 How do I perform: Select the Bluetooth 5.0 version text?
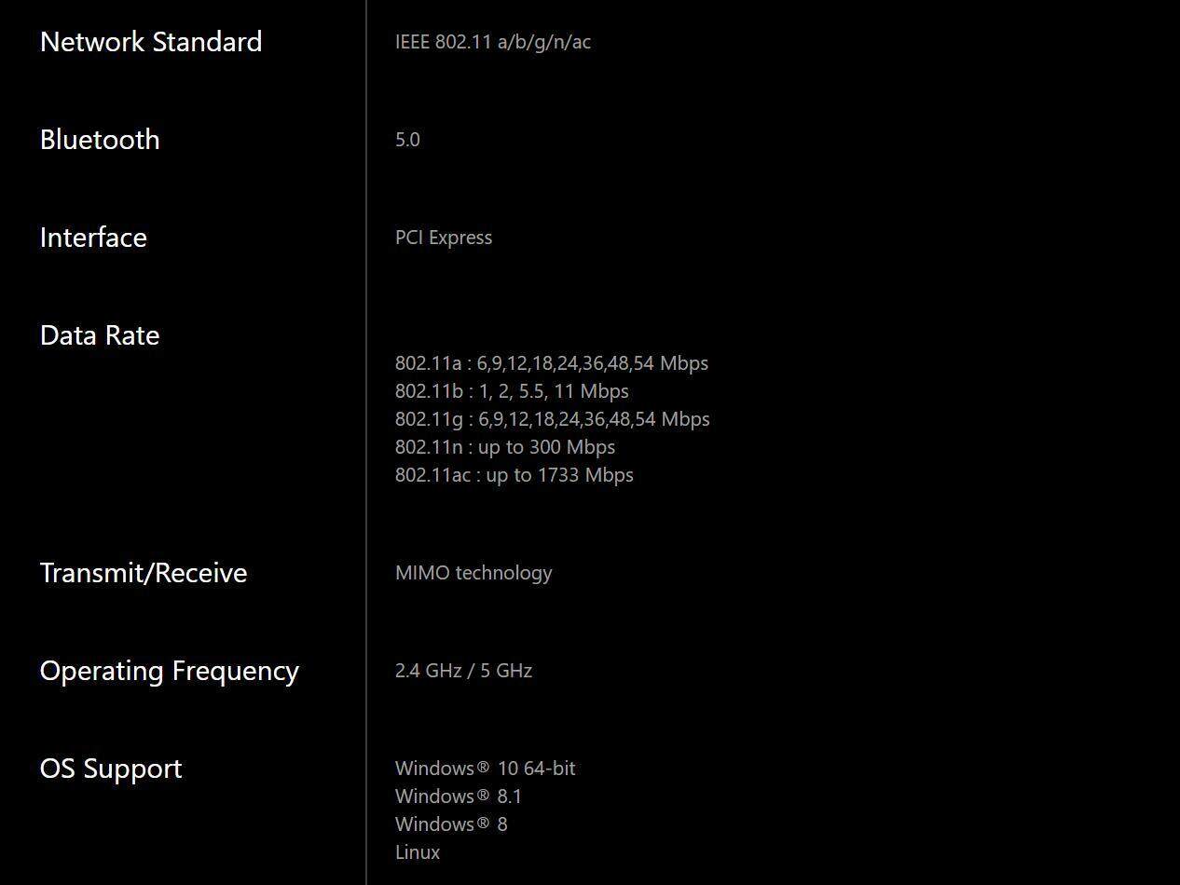click(x=407, y=140)
